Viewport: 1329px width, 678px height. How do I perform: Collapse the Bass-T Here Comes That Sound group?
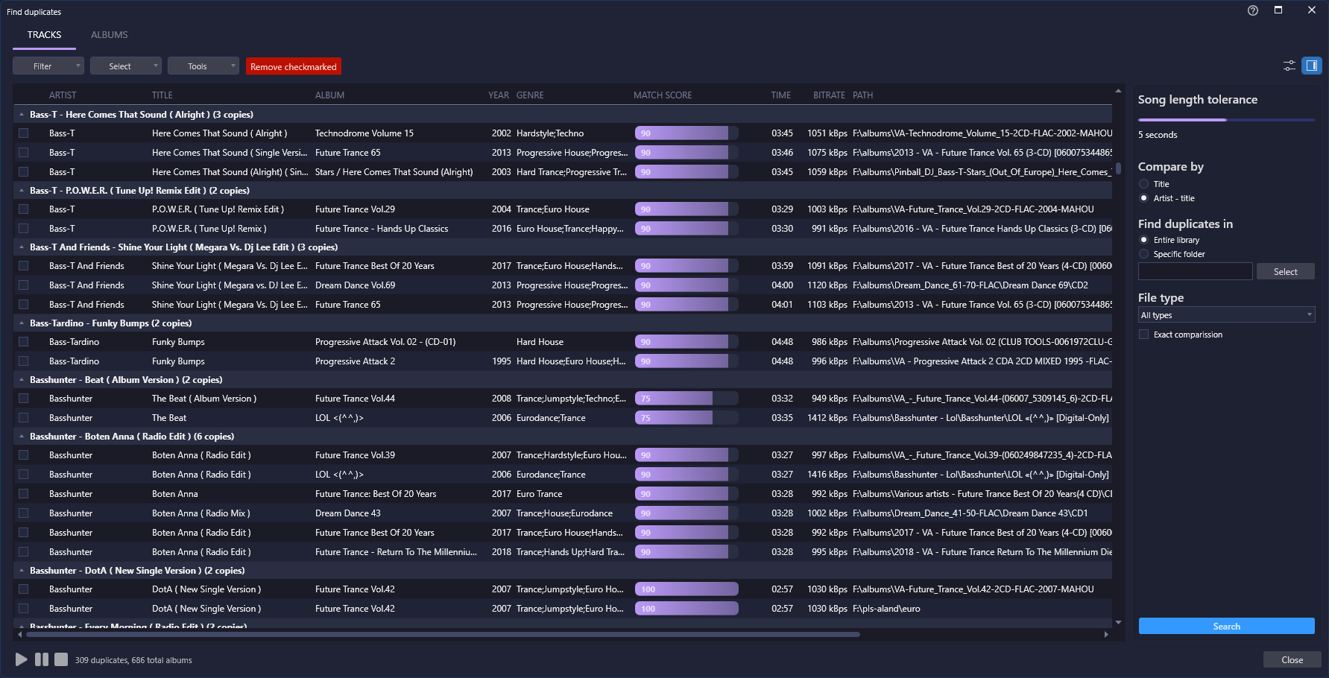22,115
